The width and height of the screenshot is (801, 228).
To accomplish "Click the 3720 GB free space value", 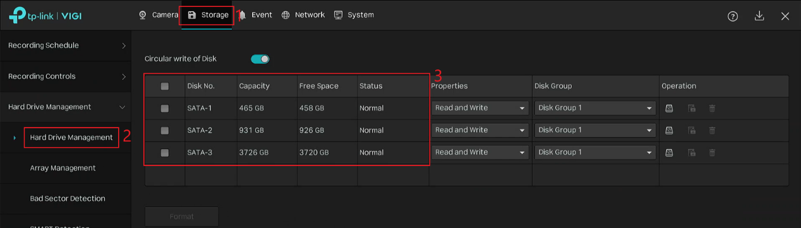I will pos(314,152).
